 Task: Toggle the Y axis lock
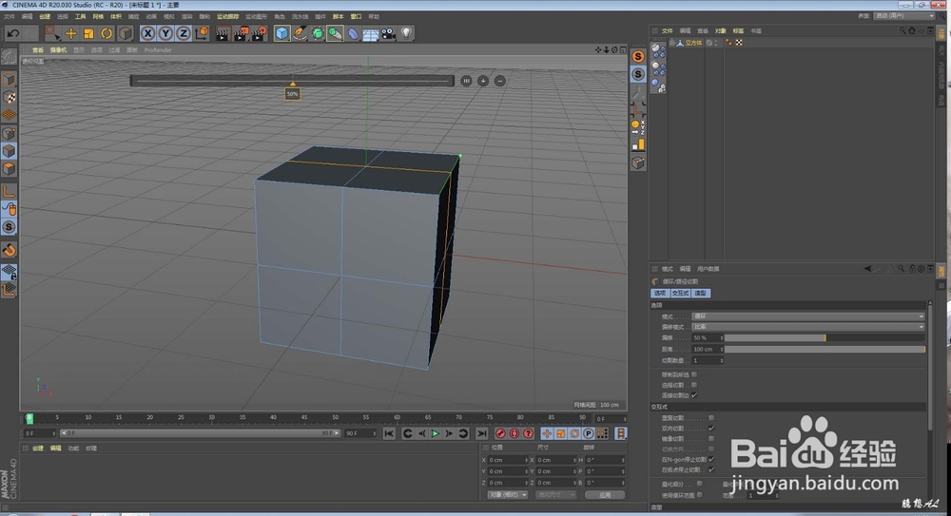[165, 33]
